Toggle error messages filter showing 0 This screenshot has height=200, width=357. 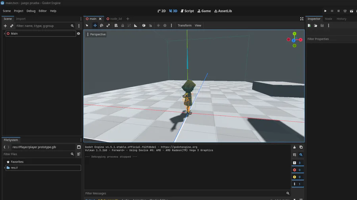297,170
